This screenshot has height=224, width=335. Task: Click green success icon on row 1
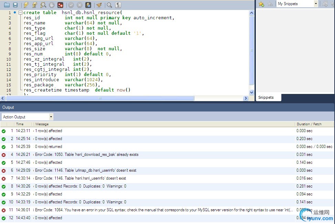tap(4, 131)
